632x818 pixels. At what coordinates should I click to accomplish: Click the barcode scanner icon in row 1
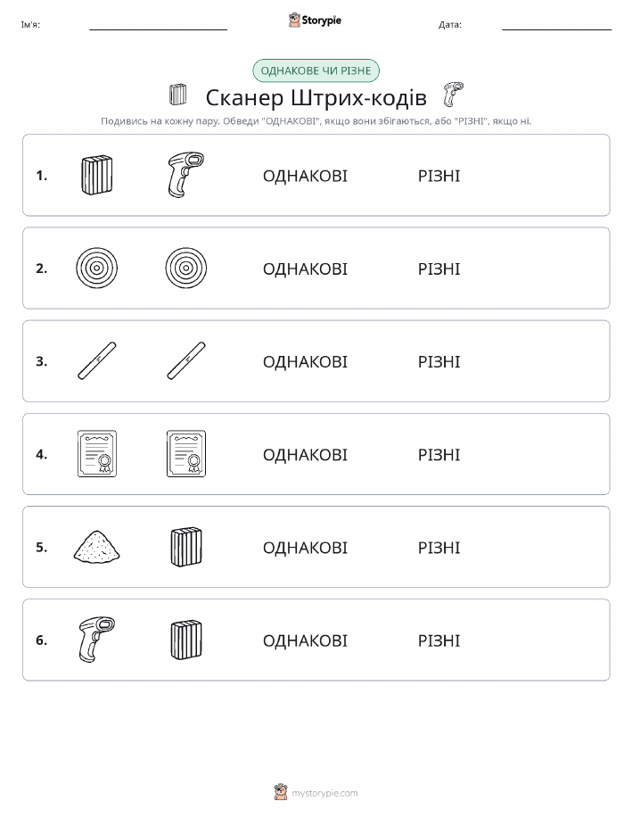click(x=185, y=175)
